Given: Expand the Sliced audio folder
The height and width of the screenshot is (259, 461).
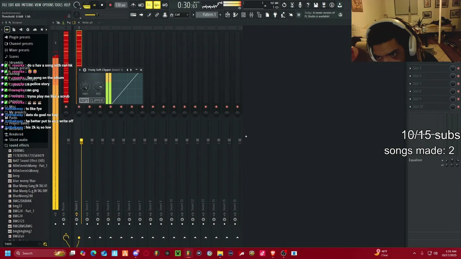Looking at the screenshot, I should coord(18,140).
